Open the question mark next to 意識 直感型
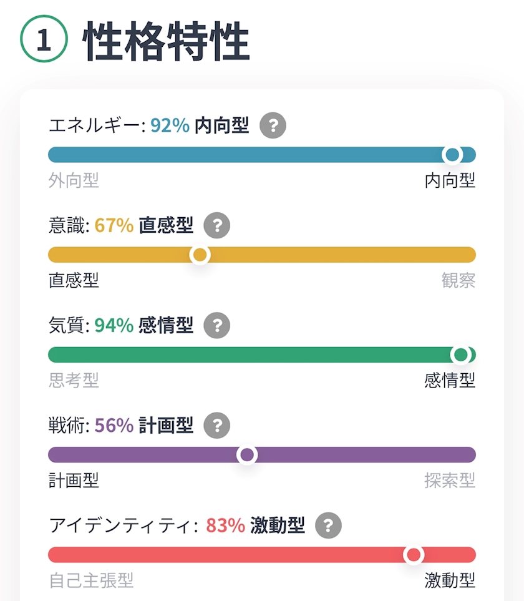Screen dimensions: 524x601 pyautogui.click(x=217, y=225)
